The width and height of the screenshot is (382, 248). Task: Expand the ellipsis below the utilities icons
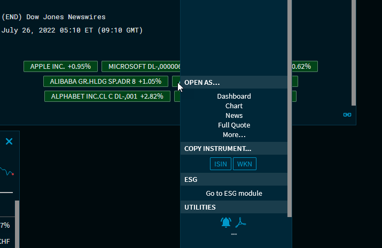point(233,234)
